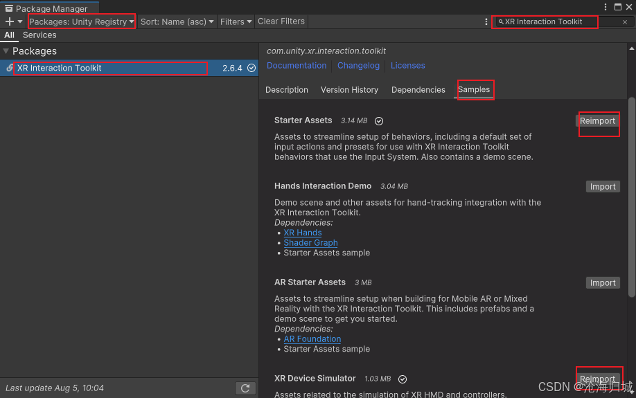Switch to the Dependencies tab
Image resolution: width=636 pixels, height=398 pixels.
418,90
